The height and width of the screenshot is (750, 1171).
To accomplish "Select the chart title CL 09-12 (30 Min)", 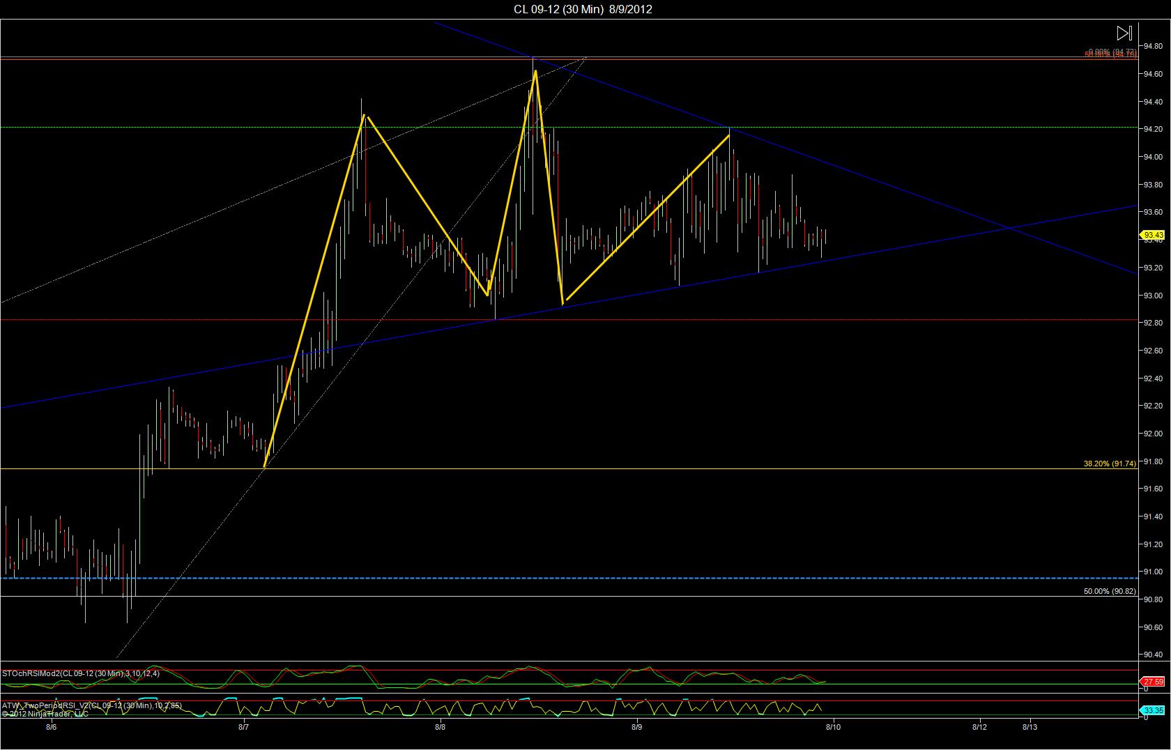I will point(558,9).
